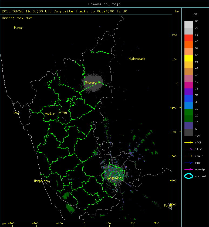
Task: Click the eburn legend label
Action: (x=199, y=156)
